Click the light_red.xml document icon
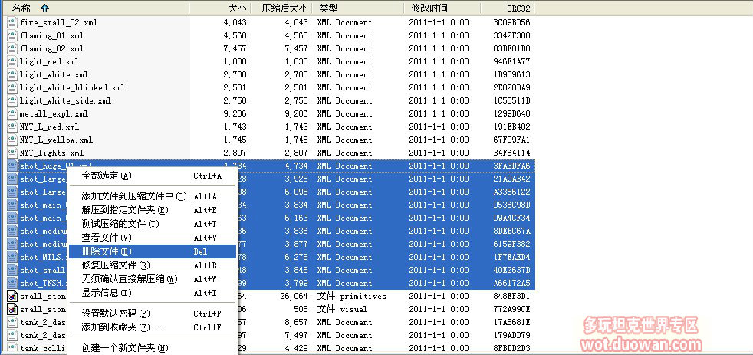Screen dimensions: 753x355 [12, 61]
